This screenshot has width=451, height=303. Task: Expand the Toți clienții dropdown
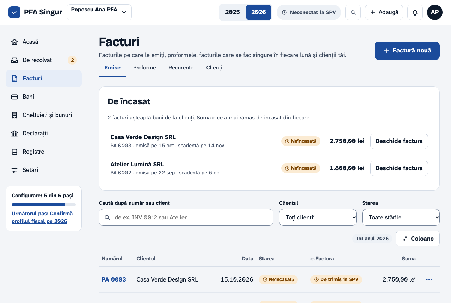click(318, 217)
